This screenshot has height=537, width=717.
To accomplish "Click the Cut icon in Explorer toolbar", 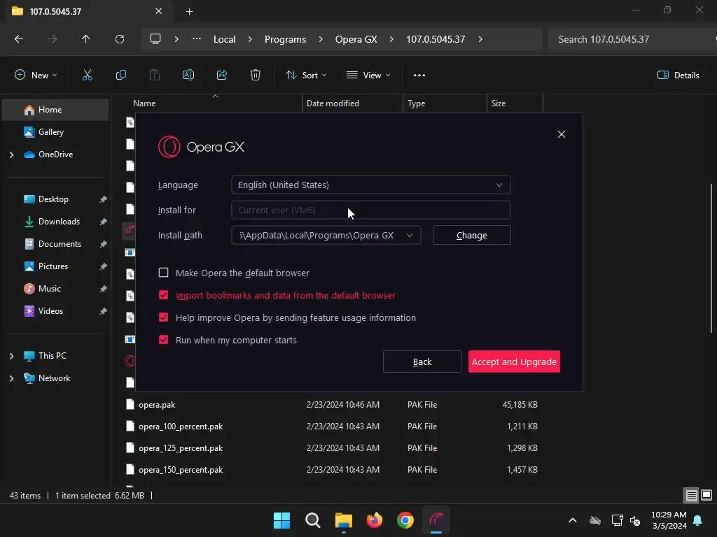I will 87,76.
